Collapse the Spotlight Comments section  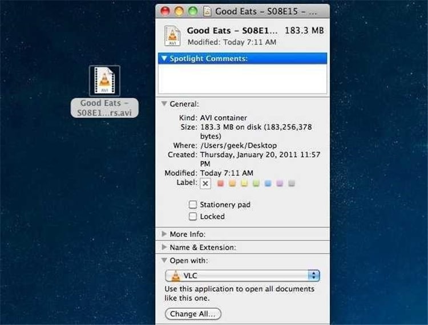click(x=164, y=58)
